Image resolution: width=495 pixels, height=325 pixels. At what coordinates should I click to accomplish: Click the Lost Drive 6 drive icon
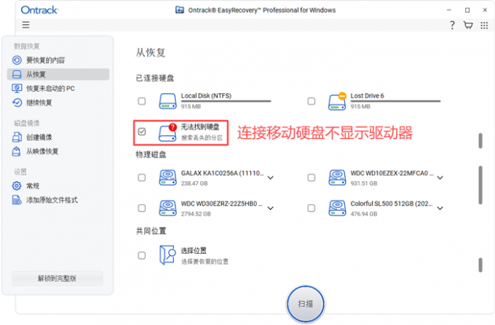point(337,101)
